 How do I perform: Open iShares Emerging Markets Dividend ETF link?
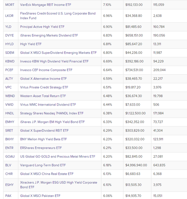[x=49, y=35]
